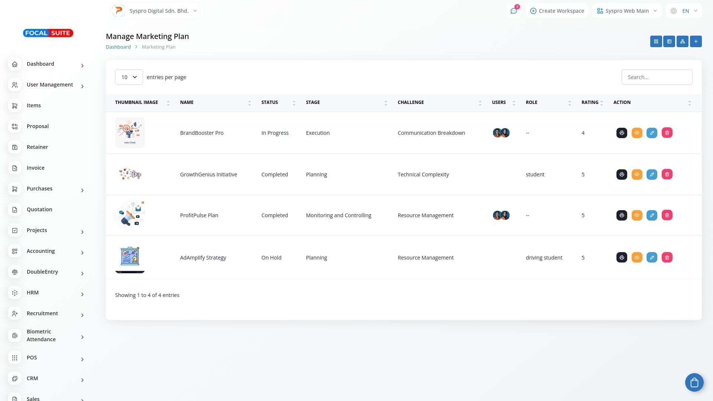
Task: Click the Create Workspace button
Action: coord(557,11)
